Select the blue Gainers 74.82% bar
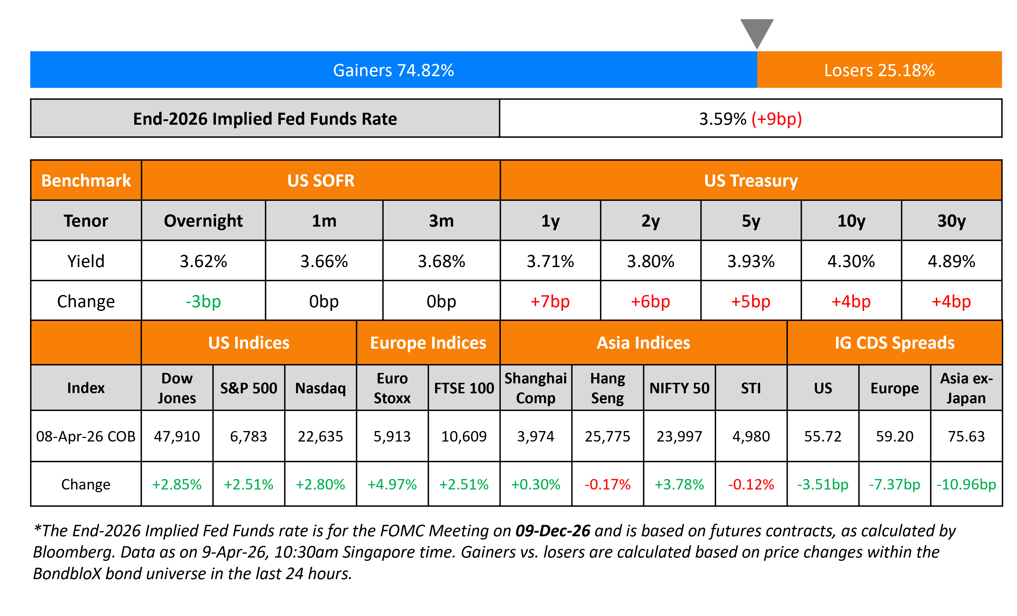The height and width of the screenshot is (616, 1017). tap(393, 70)
